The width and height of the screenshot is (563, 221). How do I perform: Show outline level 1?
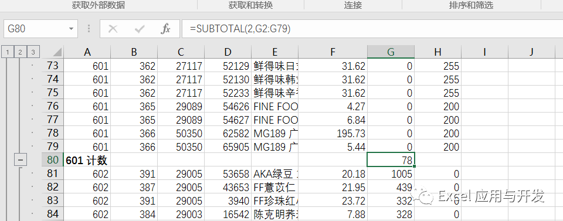pos(7,52)
